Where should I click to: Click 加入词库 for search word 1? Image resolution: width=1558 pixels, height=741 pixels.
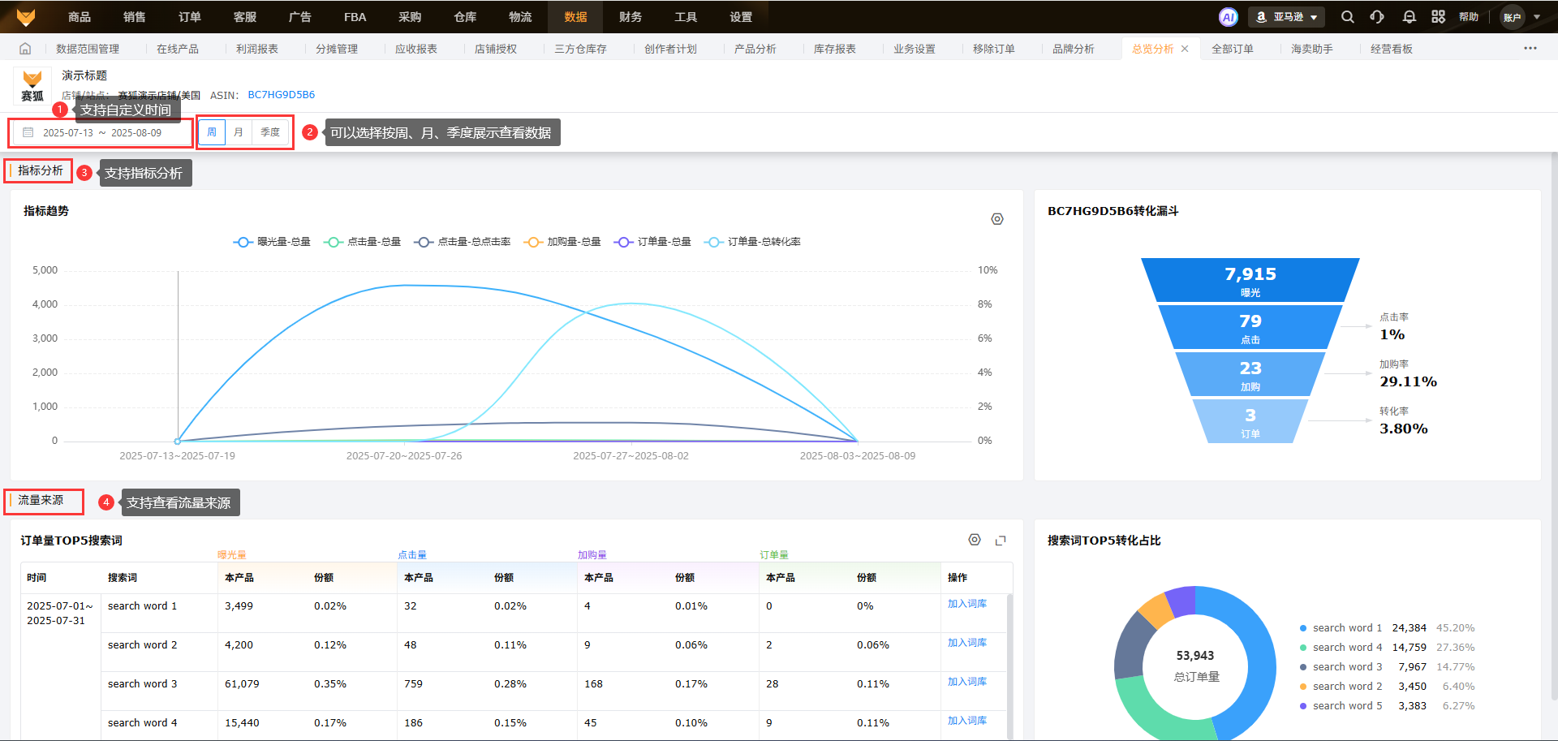pyautogui.click(x=966, y=604)
